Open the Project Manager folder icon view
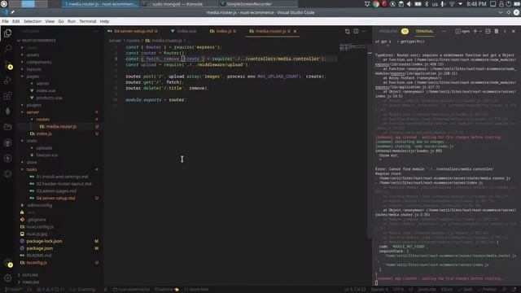521x293 pixels. pyautogui.click(x=7, y=127)
